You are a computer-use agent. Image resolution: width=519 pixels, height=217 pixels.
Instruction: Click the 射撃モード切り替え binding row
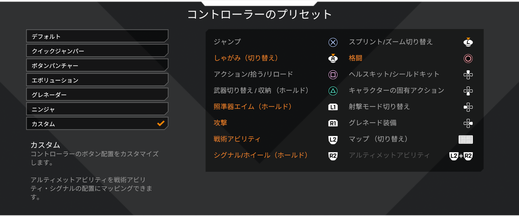click(x=411, y=107)
